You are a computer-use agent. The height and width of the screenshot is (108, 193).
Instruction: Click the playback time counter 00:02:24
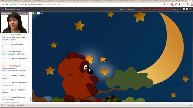(x=123, y=9)
